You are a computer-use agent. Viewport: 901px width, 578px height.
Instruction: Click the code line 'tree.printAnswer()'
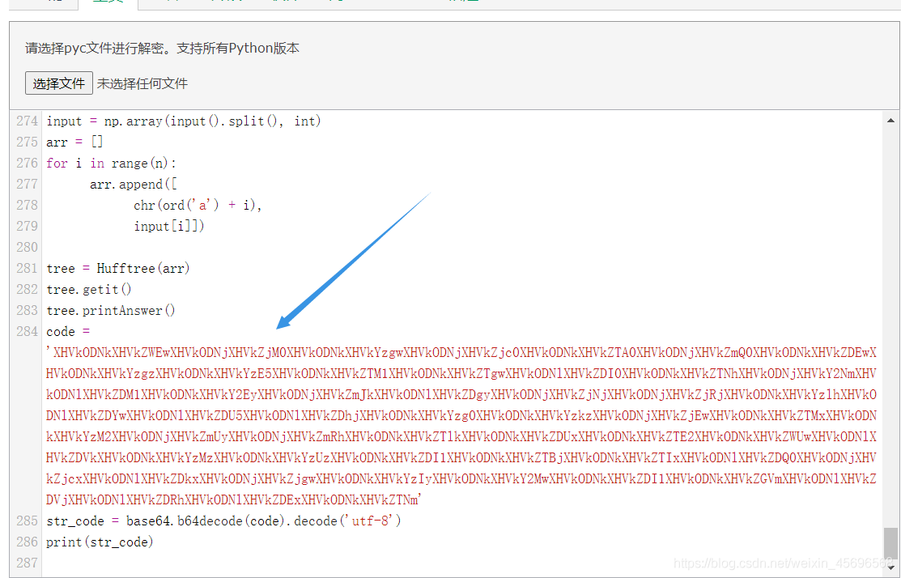(110, 311)
